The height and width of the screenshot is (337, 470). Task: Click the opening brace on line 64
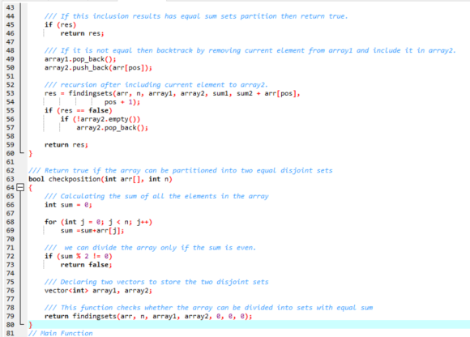pyautogui.click(x=30, y=188)
